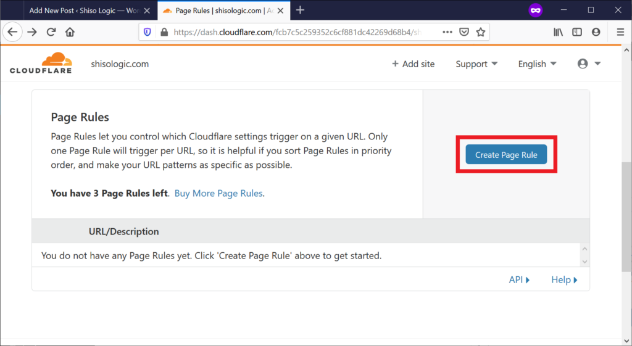Image resolution: width=632 pixels, height=346 pixels.
Task: Close the Add New Post tab
Action: [x=147, y=11]
